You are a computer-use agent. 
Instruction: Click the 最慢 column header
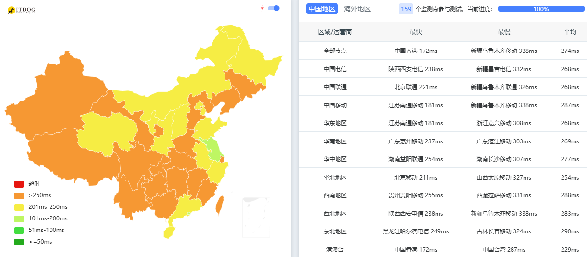click(504, 32)
